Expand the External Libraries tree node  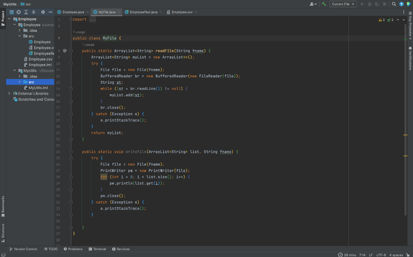pos(10,93)
